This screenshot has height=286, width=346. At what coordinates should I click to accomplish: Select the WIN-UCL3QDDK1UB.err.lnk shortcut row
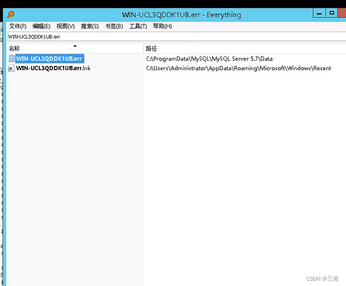[x=177, y=68]
